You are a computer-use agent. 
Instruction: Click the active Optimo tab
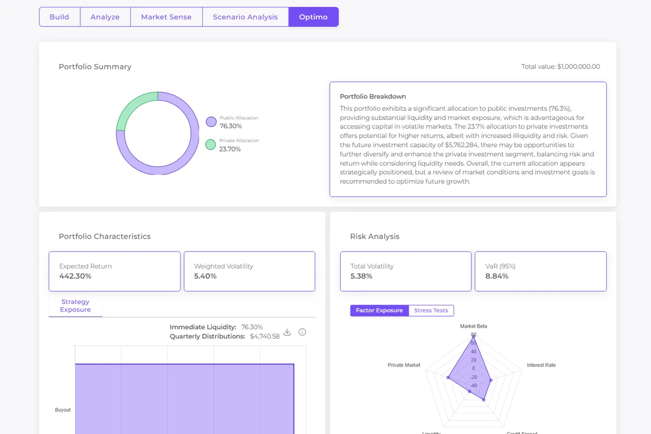point(314,17)
